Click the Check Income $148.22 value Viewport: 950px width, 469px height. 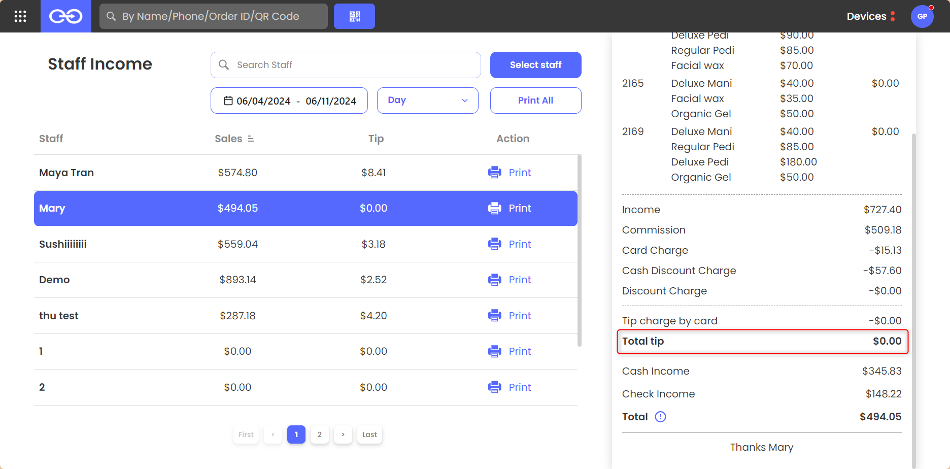[884, 394]
